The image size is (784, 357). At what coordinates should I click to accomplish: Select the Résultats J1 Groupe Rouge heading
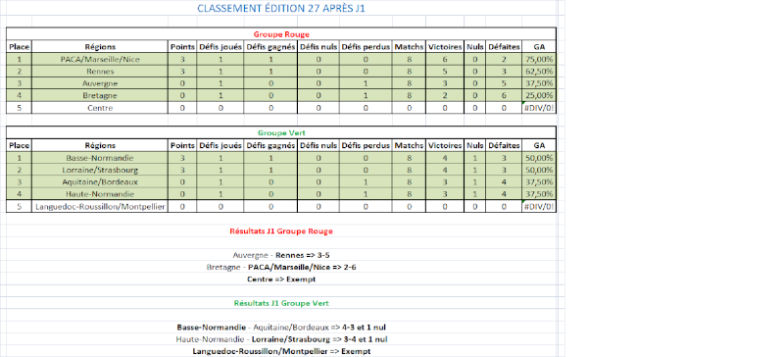point(281,230)
